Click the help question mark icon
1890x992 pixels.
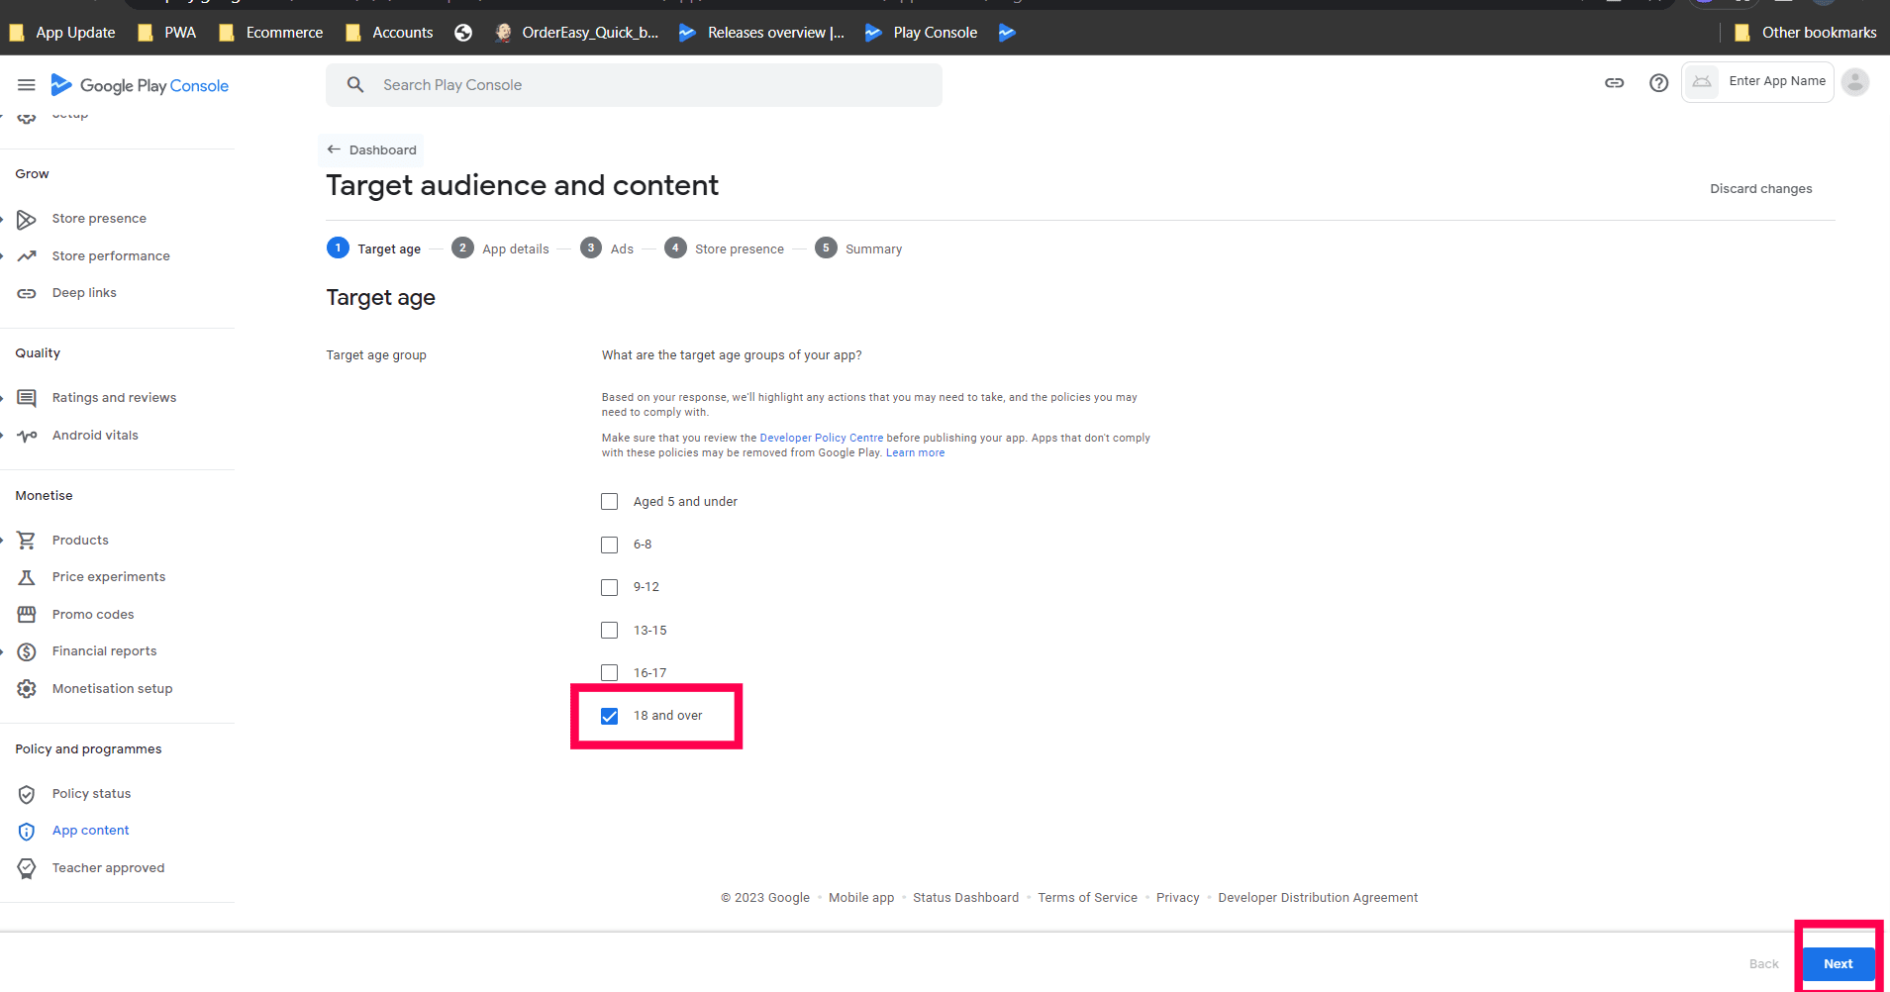tap(1658, 83)
